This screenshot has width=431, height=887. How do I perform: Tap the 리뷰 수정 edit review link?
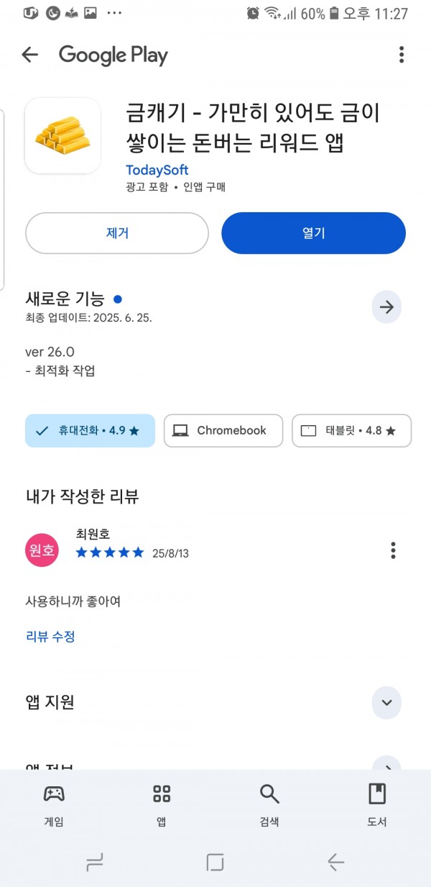[x=50, y=637]
